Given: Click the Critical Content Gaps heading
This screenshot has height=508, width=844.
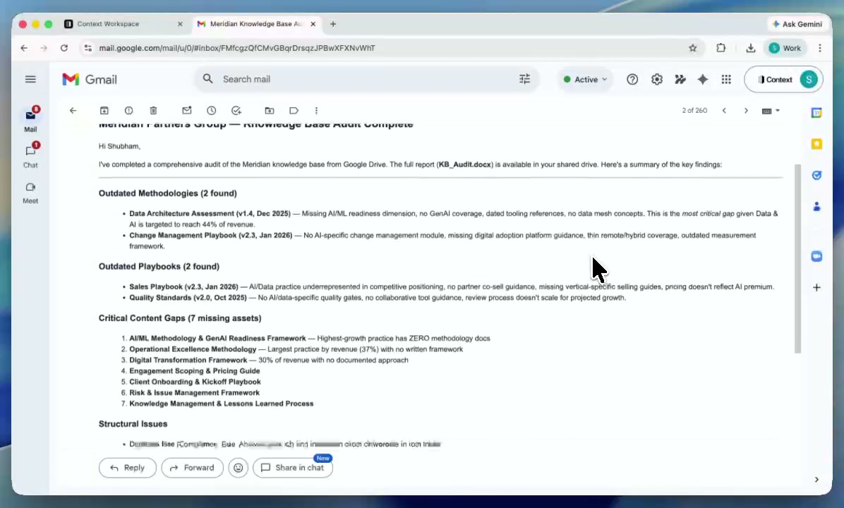Looking at the screenshot, I should coord(180,318).
